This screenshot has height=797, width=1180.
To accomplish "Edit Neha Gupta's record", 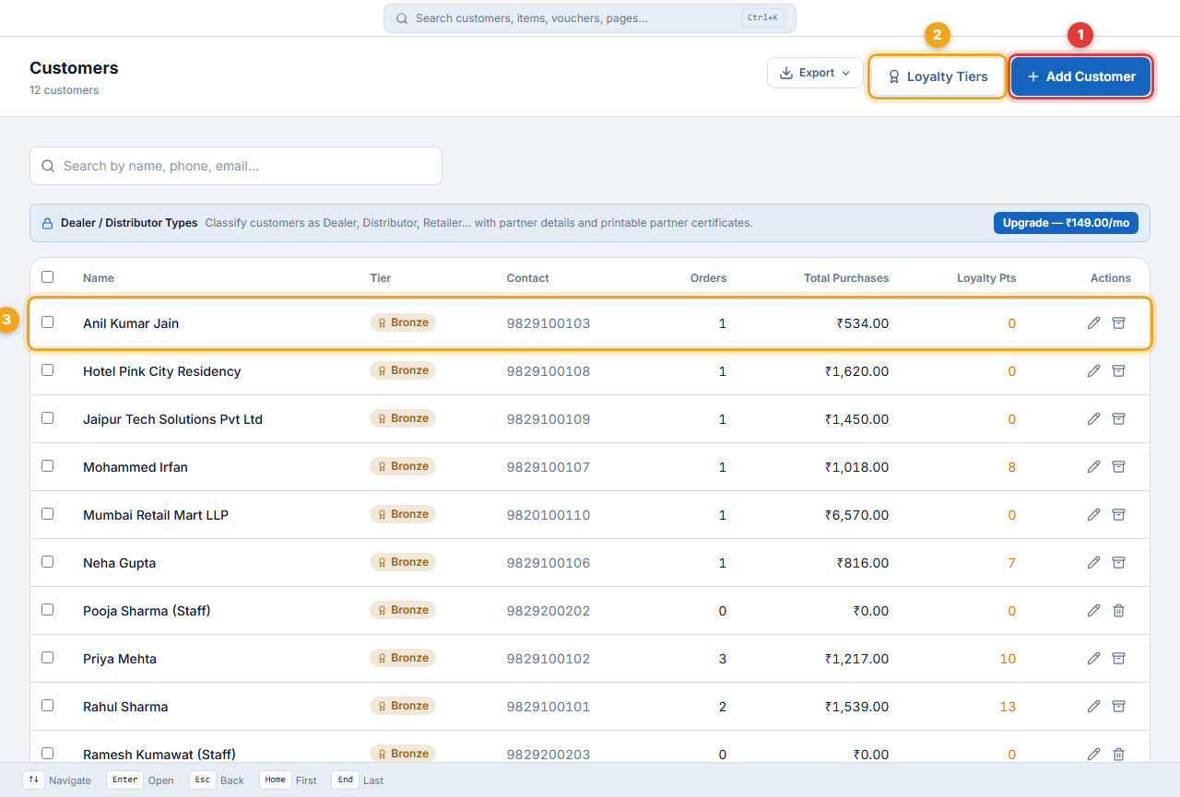I will (1094, 562).
